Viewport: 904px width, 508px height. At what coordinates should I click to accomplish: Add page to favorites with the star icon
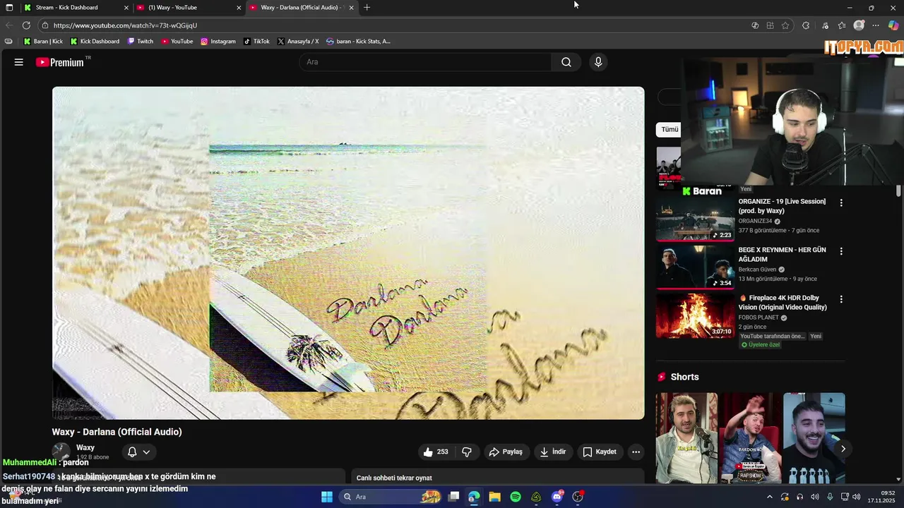click(785, 25)
